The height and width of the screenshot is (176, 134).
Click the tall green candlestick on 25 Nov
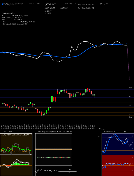pos(52,99)
